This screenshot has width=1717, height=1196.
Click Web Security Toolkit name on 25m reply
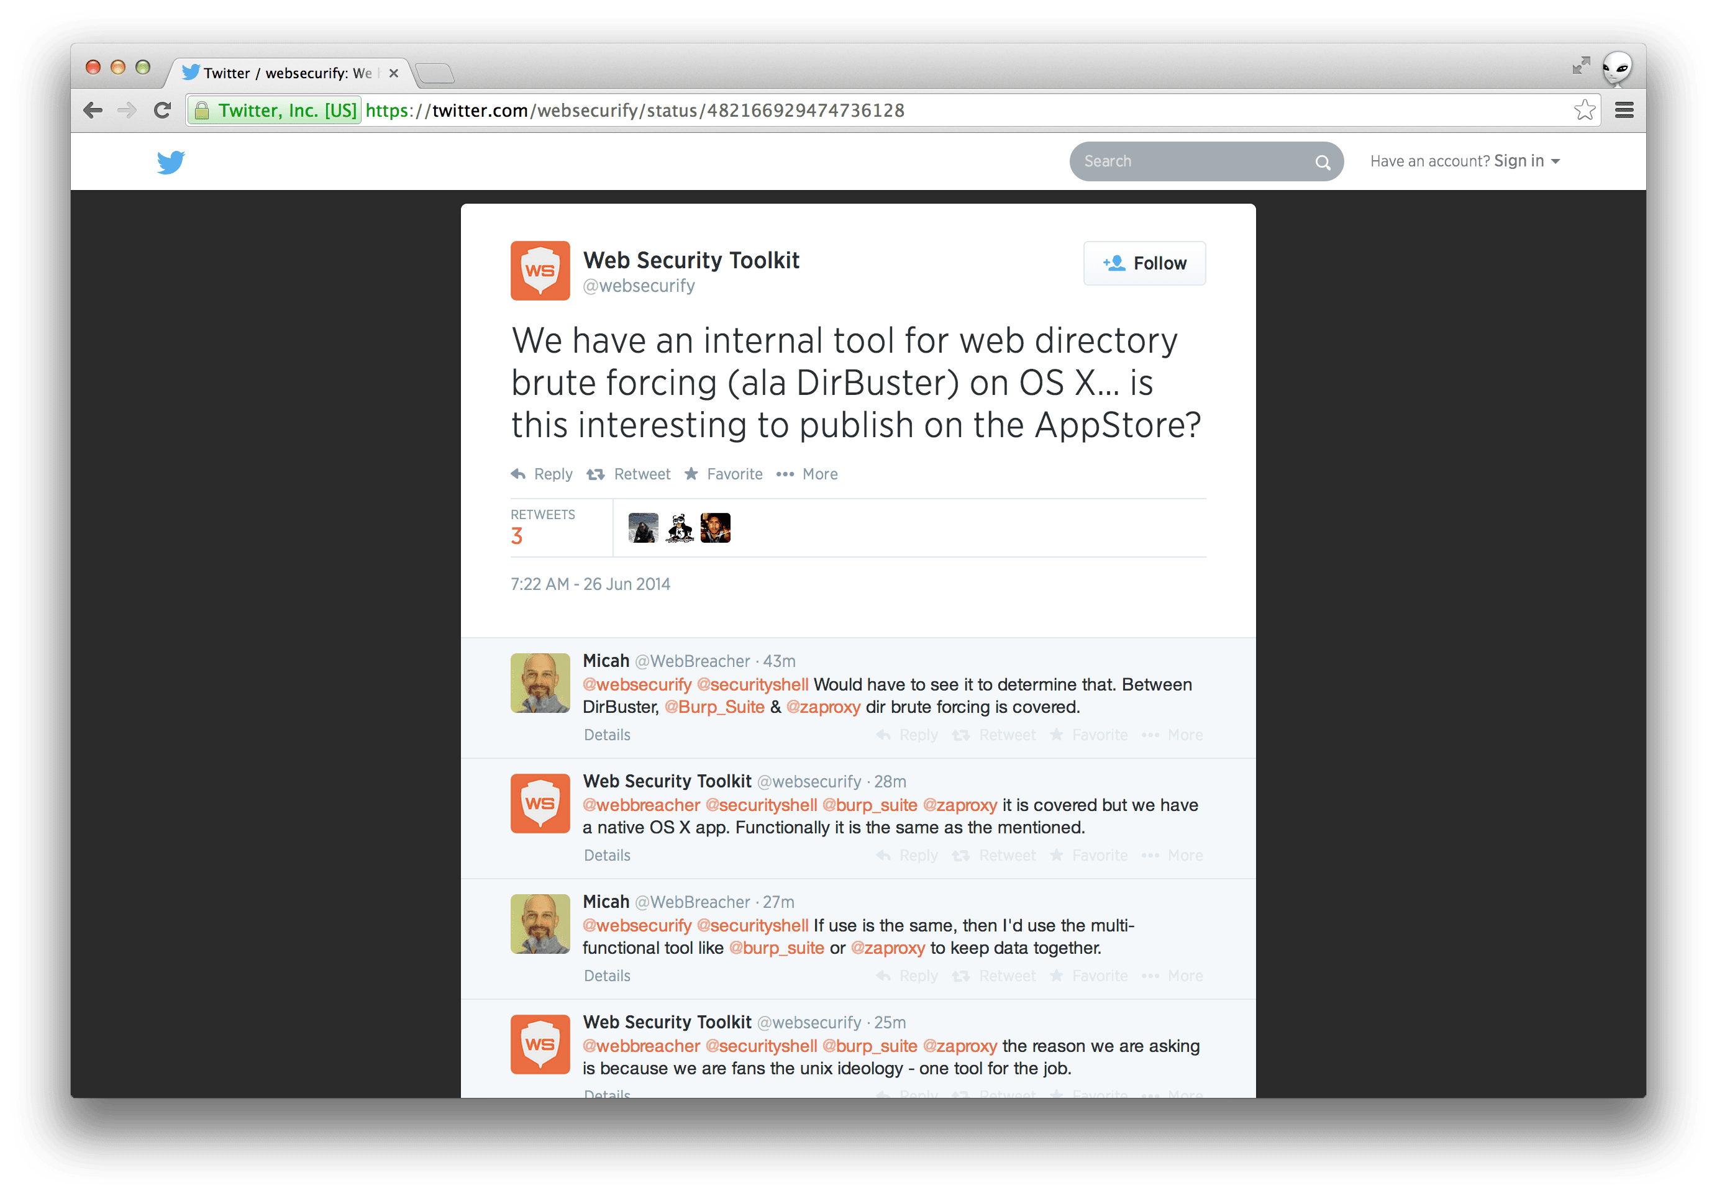click(x=667, y=1022)
